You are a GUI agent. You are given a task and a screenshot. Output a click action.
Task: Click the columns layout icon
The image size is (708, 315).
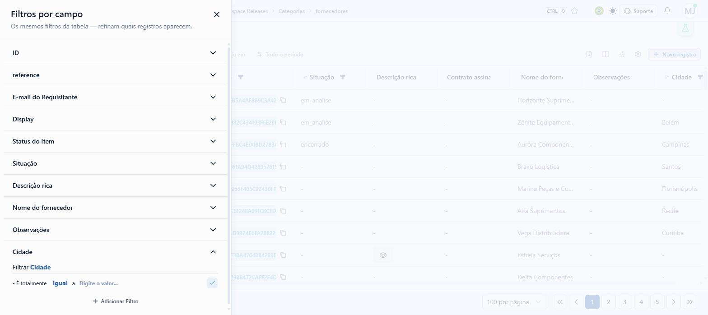pos(606,54)
